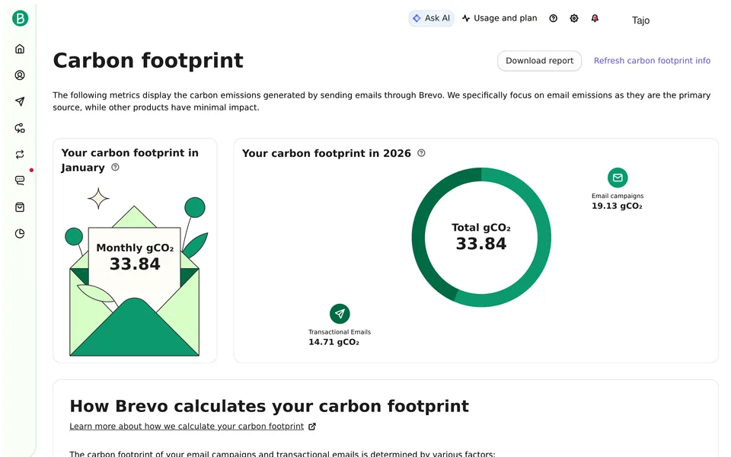Open the Automations sidebar icon
This screenshot has width=731, height=457.
20,128
